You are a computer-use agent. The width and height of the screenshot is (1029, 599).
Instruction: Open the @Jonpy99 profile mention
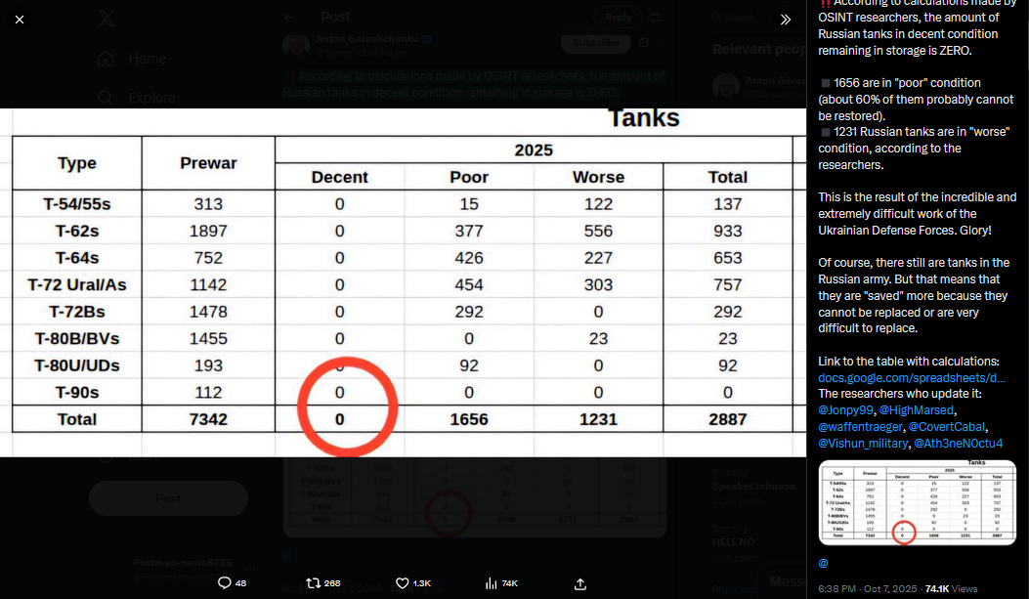(x=845, y=410)
